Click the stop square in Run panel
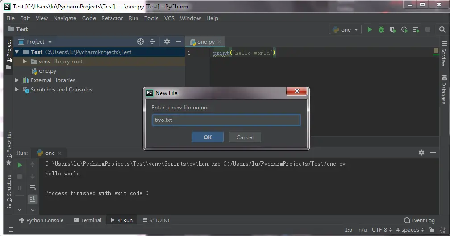This screenshot has width=450, height=236. (x=20, y=177)
